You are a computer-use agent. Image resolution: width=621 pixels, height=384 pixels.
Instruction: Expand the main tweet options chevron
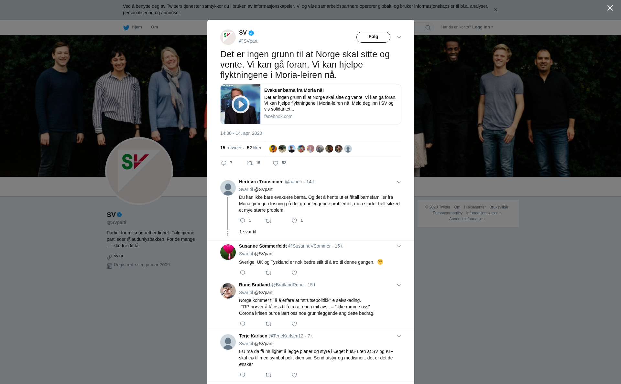[398, 37]
